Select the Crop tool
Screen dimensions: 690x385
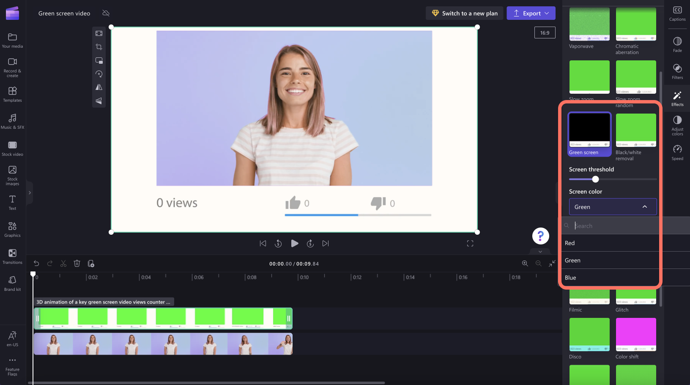tap(99, 47)
